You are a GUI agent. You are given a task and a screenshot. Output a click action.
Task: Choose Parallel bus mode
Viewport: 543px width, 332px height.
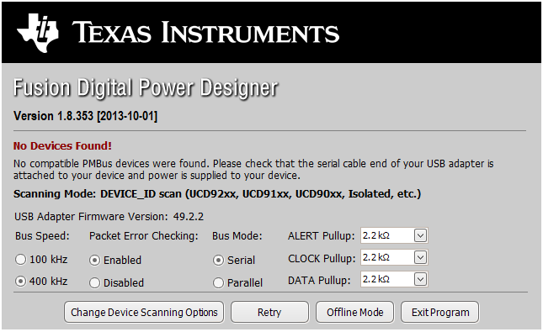(218, 283)
